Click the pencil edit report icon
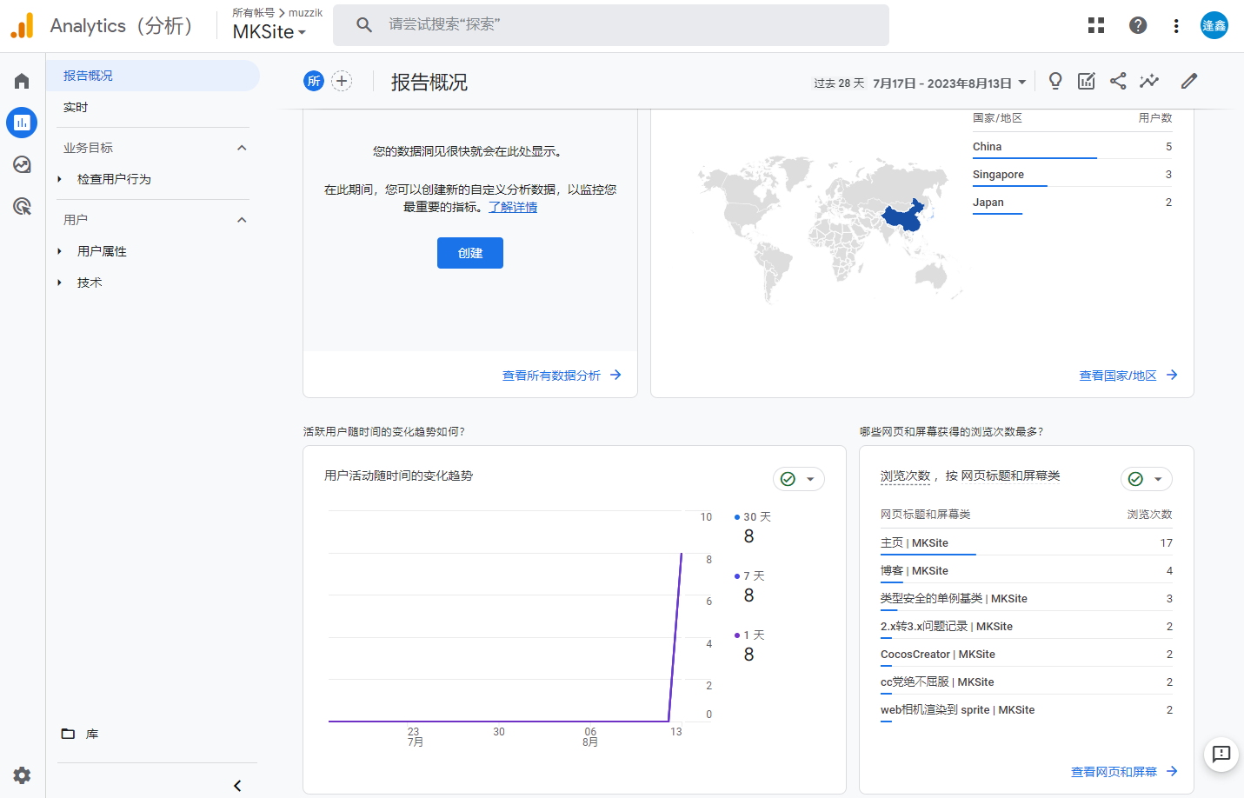This screenshot has height=798, width=1244. point(1189,81)
